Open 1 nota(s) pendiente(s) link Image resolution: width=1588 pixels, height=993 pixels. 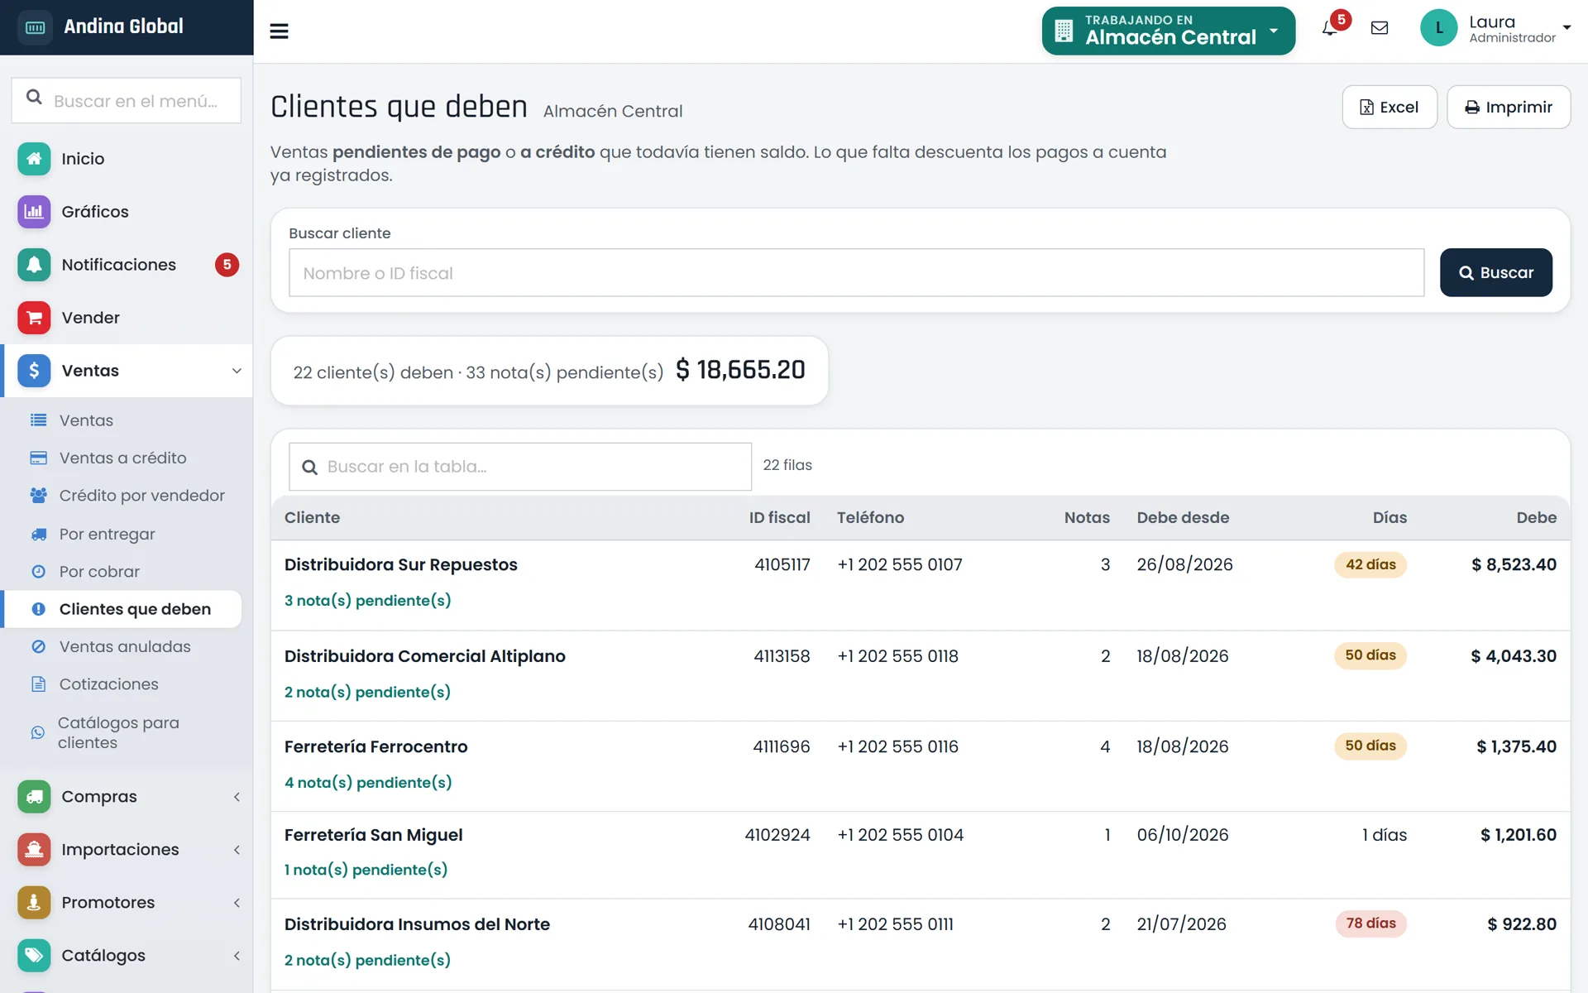point(366,870)
